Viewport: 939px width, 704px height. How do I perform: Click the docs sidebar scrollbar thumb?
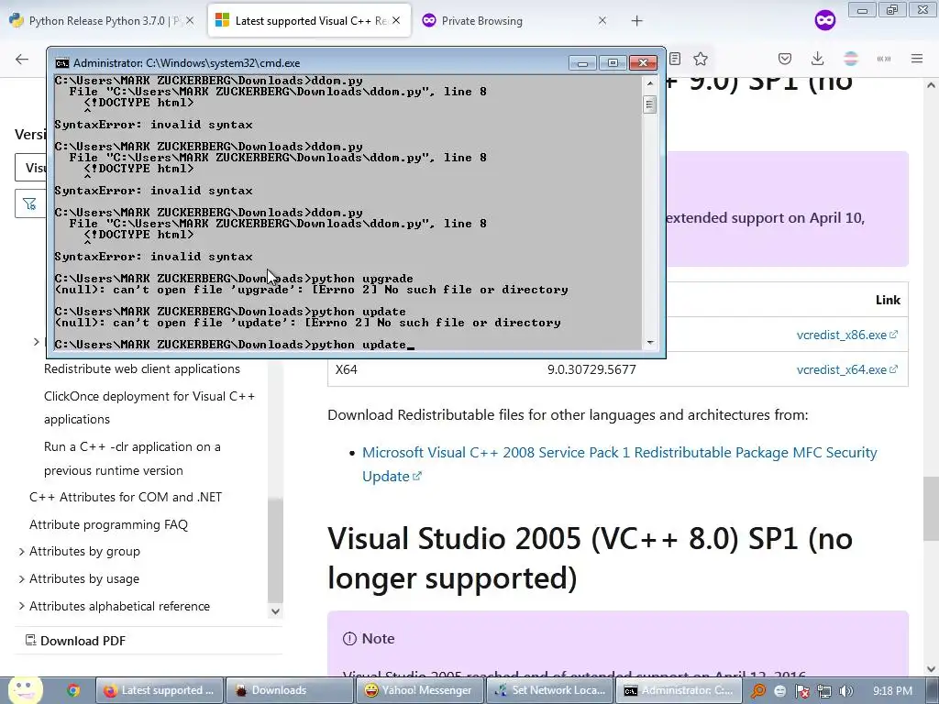(275, 551)
